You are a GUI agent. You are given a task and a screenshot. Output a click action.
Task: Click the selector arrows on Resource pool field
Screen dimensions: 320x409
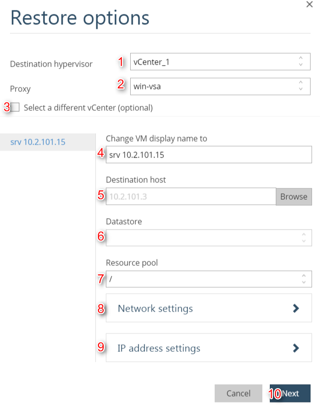pos(303,279)
